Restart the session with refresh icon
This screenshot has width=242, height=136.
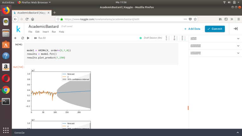coord(22,38)
